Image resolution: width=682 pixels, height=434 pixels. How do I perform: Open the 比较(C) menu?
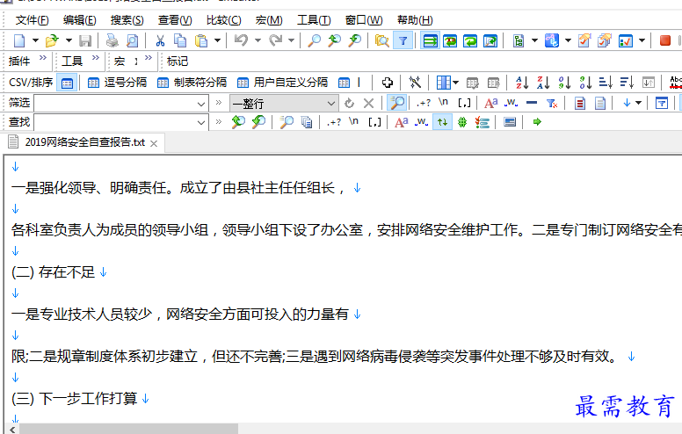pos(223,20)
